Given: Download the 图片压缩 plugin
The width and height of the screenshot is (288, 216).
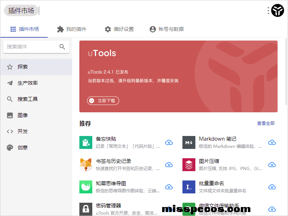Looking at the screenshot, I should click(272, 165).
